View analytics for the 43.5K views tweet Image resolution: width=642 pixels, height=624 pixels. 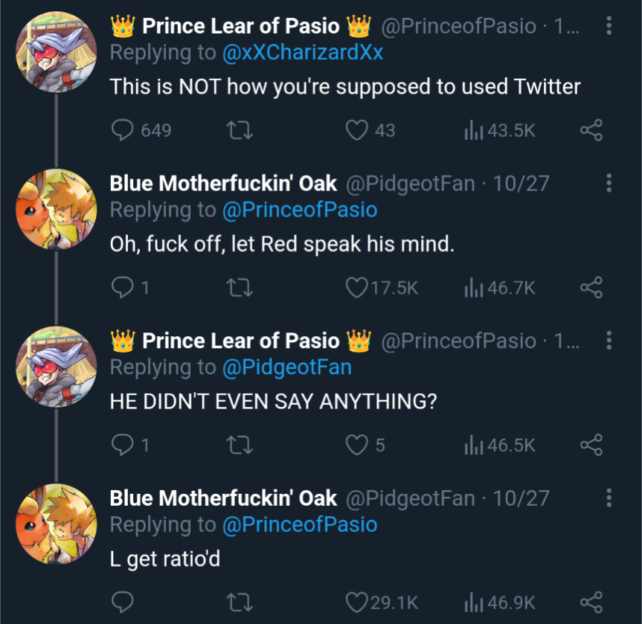click(498, 131)
